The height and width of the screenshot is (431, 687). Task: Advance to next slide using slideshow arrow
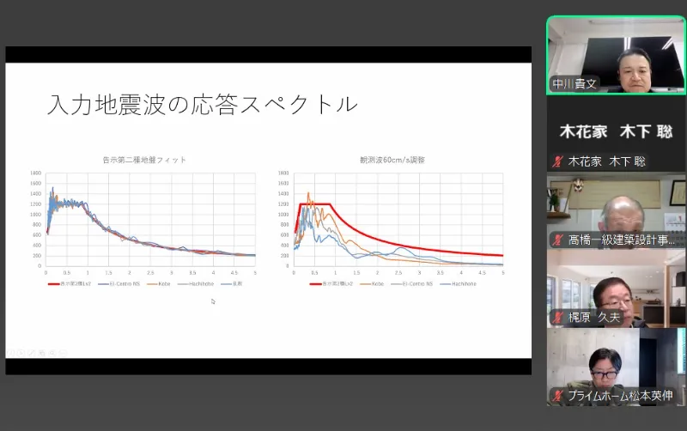21,353
